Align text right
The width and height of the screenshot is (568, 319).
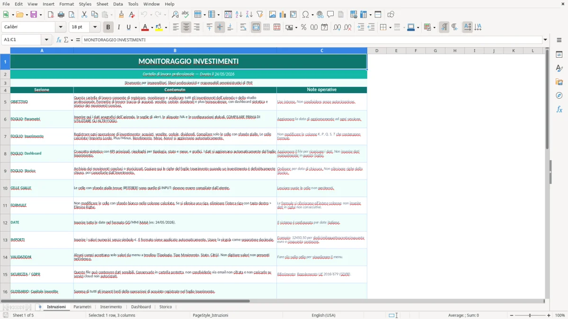pyautogui.click(x=197, y=27)
